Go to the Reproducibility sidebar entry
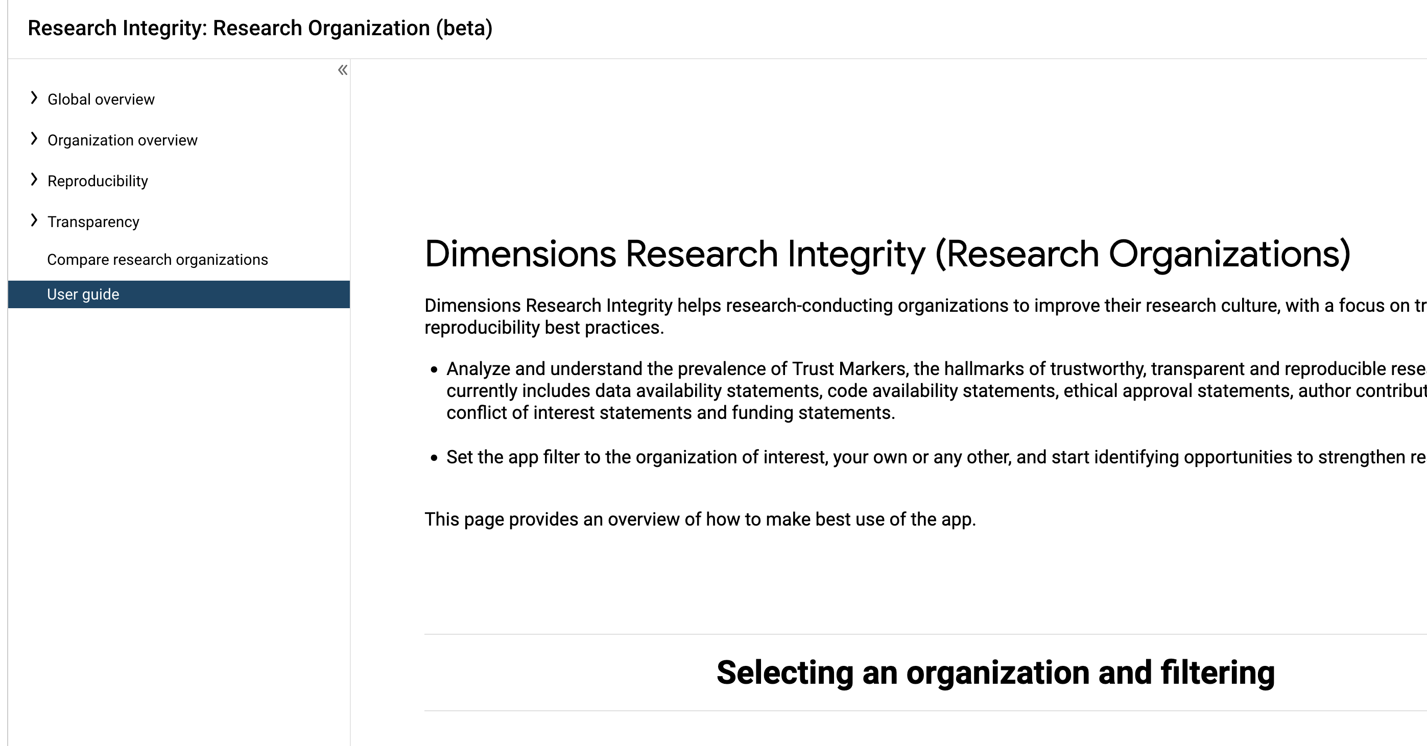Screen dimensions: 1427x746 (98, 181)
